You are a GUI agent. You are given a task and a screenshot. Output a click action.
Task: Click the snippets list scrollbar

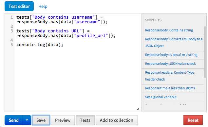pyautogui.click(x=205, y=52)
